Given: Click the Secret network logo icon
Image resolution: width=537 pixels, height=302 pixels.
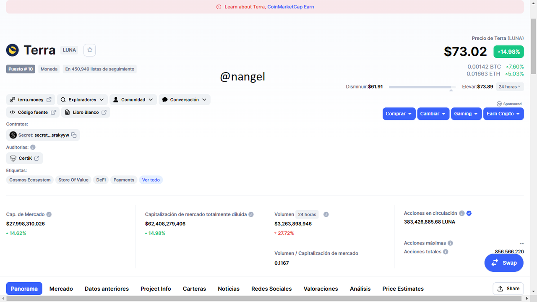Looking at the screenshot, I should pos(13,135).
